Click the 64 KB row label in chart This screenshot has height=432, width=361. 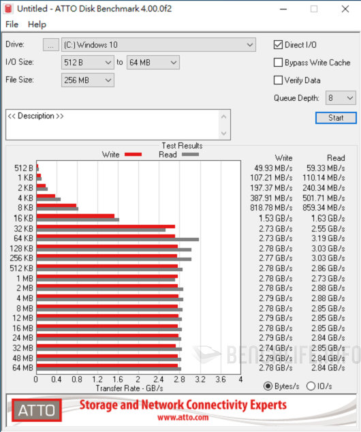pos(23,238)
